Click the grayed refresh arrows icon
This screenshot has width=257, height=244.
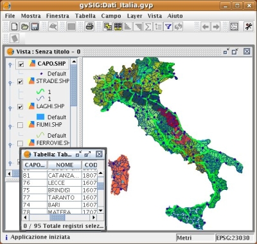point(178,26)
